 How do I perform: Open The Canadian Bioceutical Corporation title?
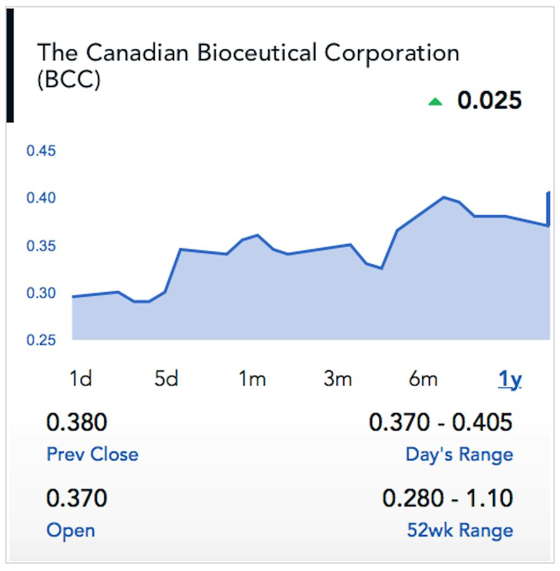[x=248, y=54]
